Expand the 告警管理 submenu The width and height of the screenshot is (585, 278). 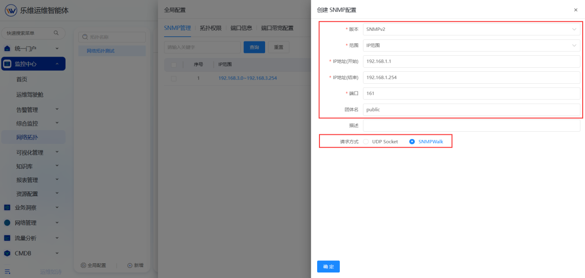click(x=57, y=110)
